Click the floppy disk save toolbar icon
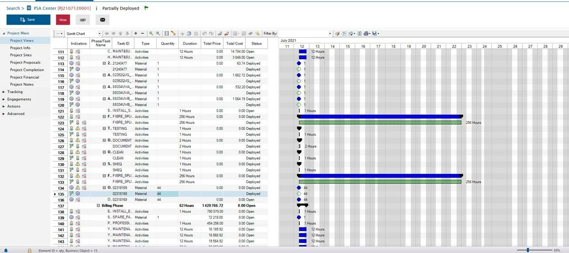Image resolution: width=569 pixels, height=253 pixels. (374, 34)
